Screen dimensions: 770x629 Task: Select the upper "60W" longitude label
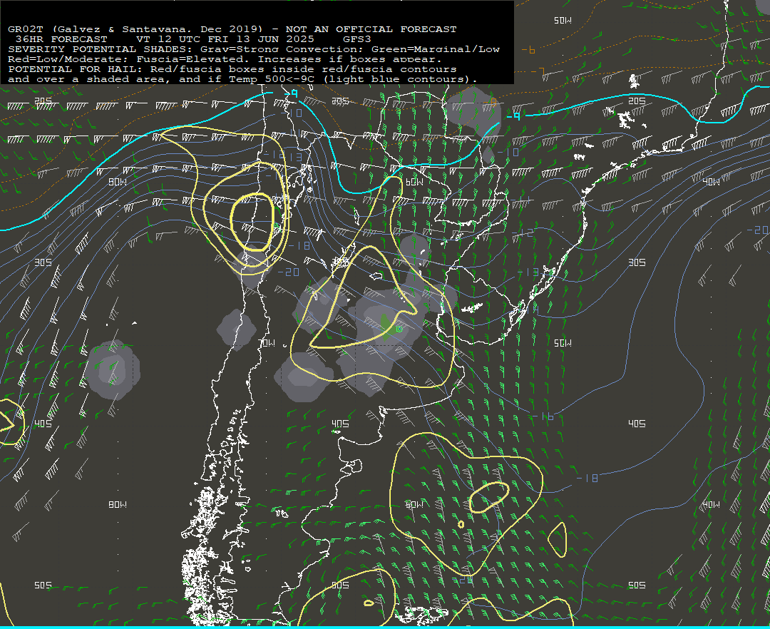pos(414,182)
